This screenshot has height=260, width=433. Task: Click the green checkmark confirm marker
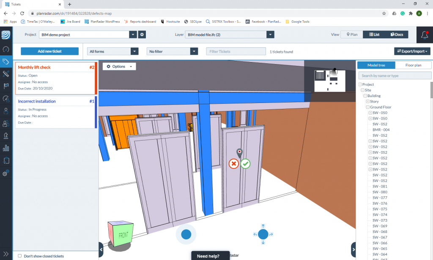point(246,163)
